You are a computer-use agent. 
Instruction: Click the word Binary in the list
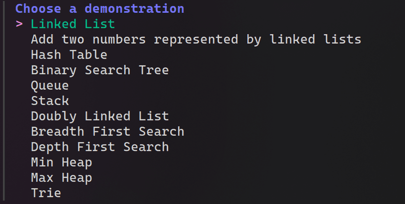pos(54,70)
